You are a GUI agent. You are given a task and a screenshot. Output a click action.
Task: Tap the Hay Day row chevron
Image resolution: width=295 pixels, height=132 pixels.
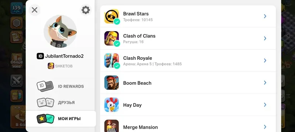[x=265, y=105]
